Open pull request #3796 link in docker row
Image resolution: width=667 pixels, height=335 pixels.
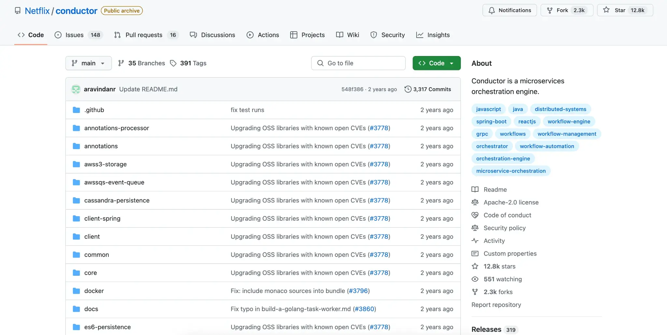tap(358, 291)
